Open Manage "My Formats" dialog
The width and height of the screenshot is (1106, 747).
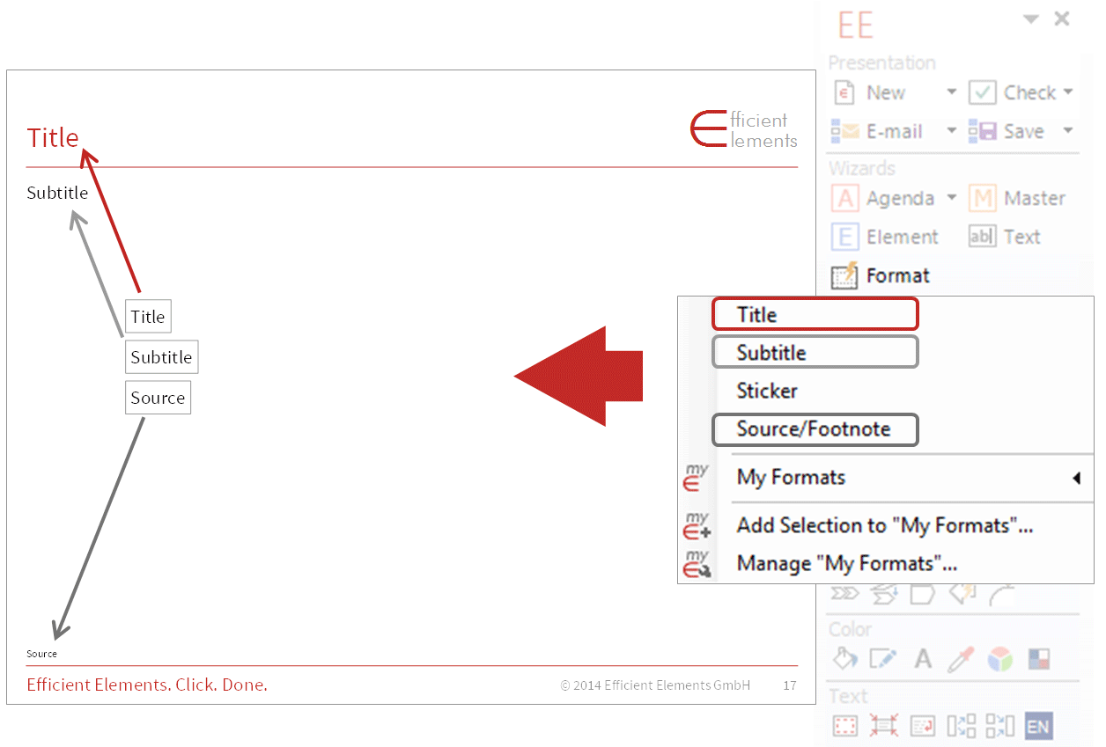852,563
